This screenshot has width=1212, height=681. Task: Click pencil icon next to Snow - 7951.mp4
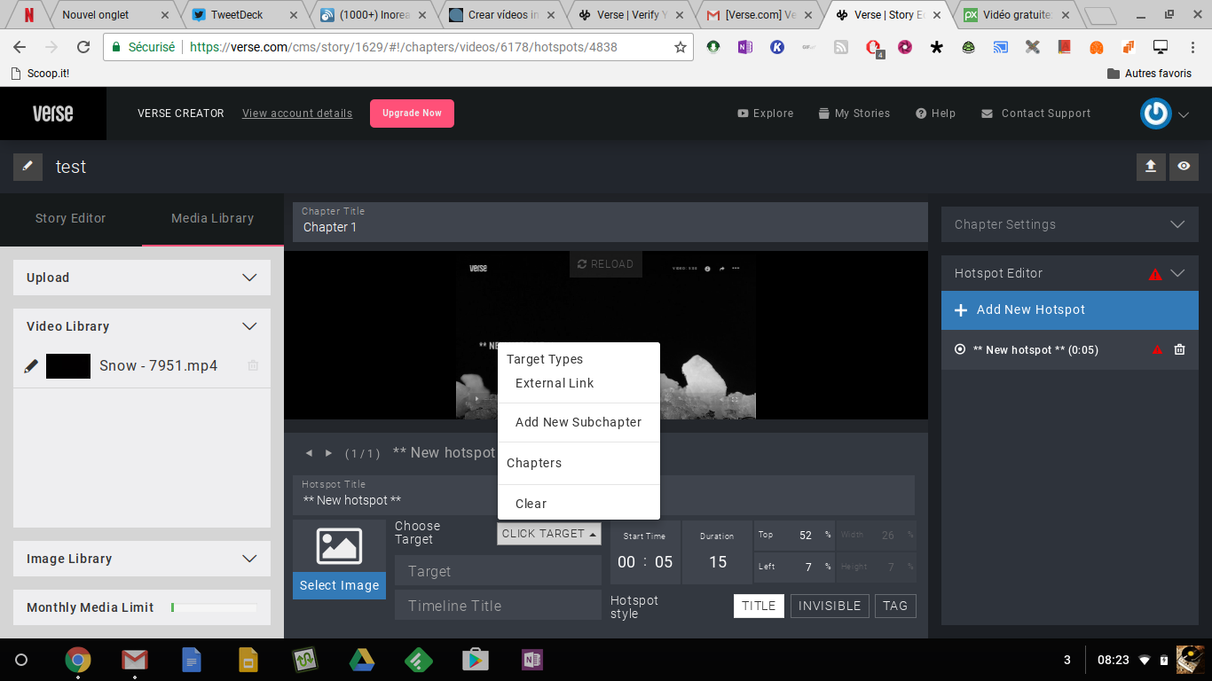[x=31, y=366]
